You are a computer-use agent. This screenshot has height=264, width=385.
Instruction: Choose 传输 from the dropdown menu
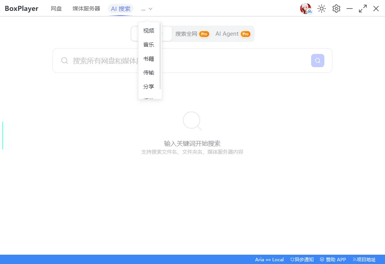click(149, 73)
